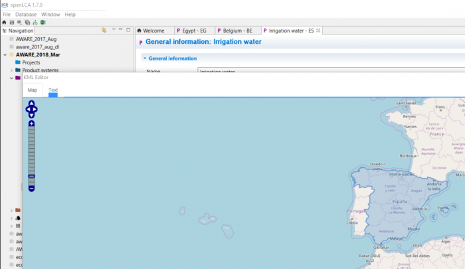
Task: Click the España label on the map
Action: pyautogui.click(x=399, y=201)
